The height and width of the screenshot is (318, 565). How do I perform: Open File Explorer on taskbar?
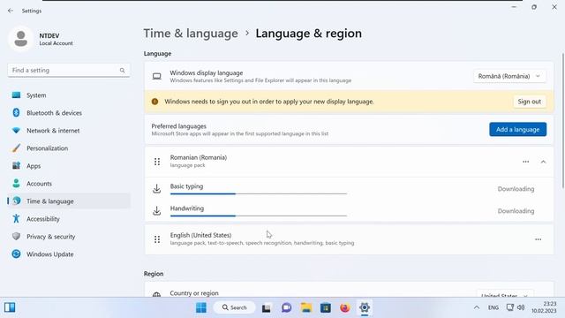coord(306,307)
